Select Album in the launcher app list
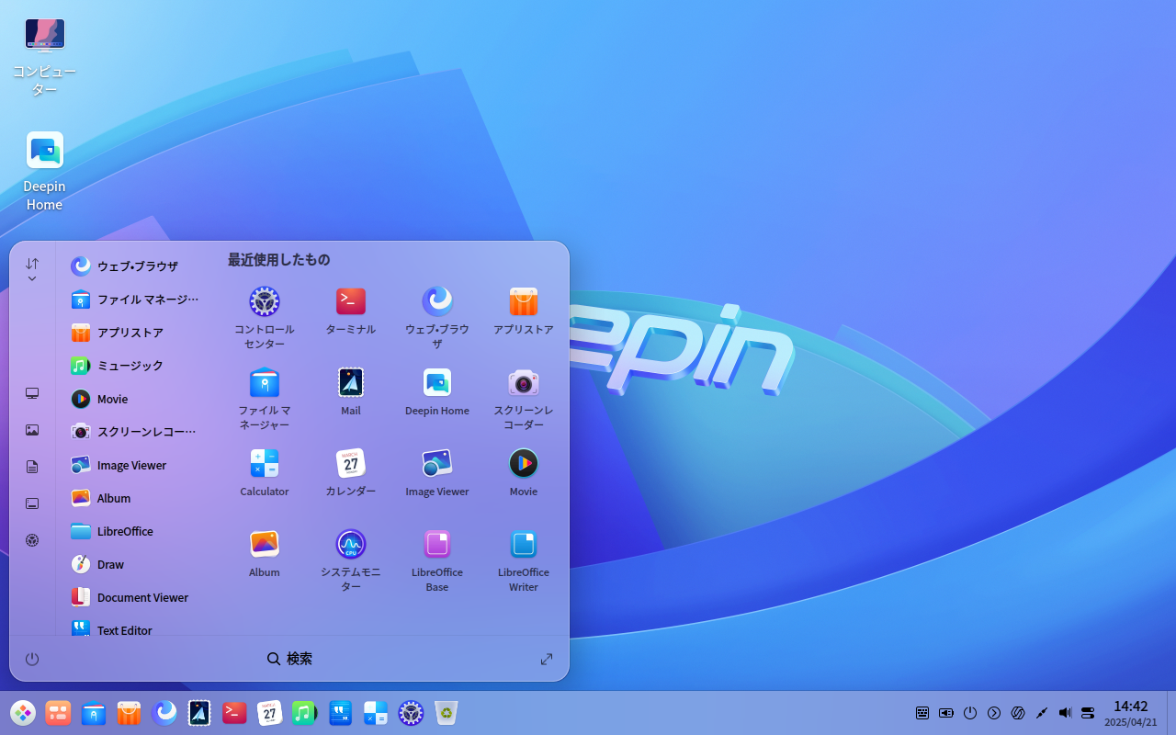This screenshot has height=735, width=1176. [x=136, y=498]
